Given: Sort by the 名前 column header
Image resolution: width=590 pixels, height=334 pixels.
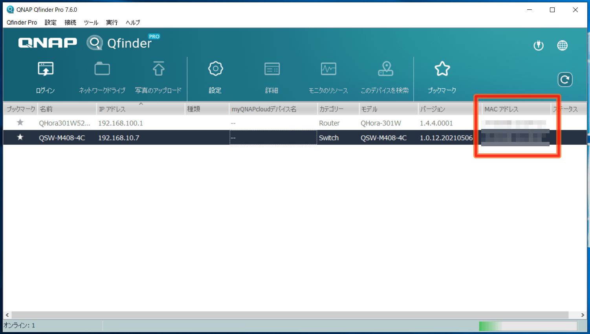Looking at the screenshot, I should [x=67, y=109].
